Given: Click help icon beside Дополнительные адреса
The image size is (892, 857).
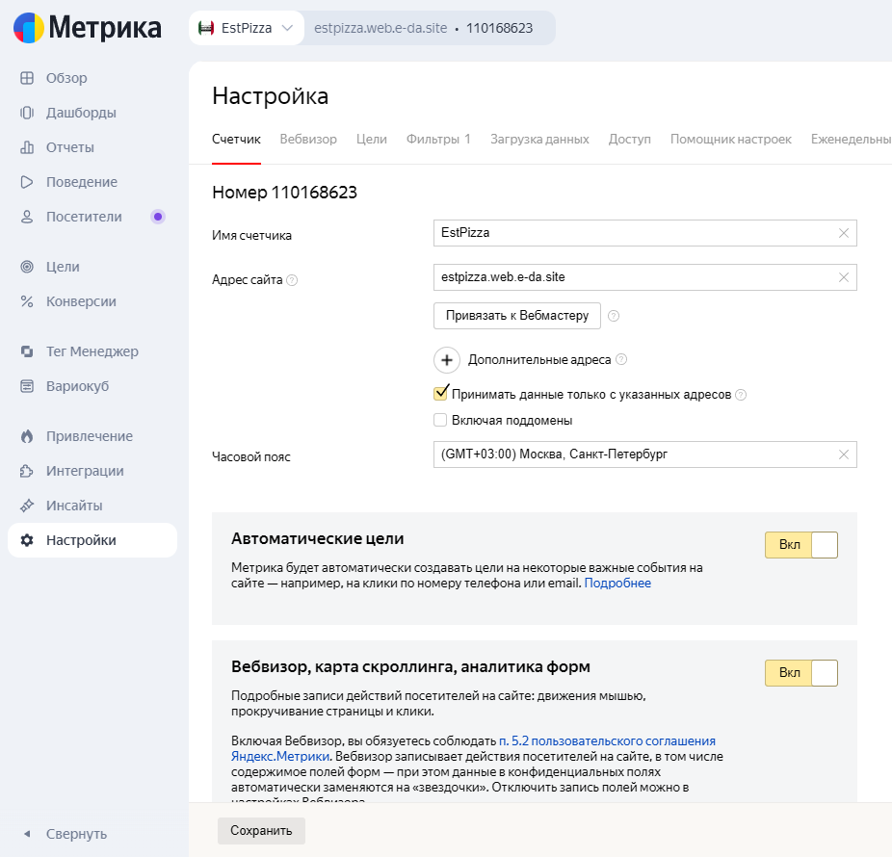Looking at the screenshot, I should click(x=621, y=359).
